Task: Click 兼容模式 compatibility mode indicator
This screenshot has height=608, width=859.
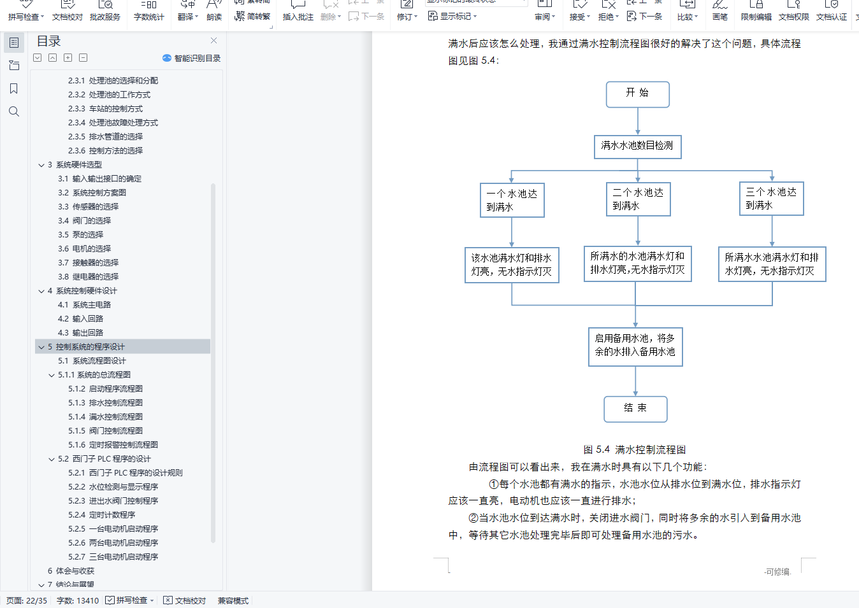Action: (233, 600)
